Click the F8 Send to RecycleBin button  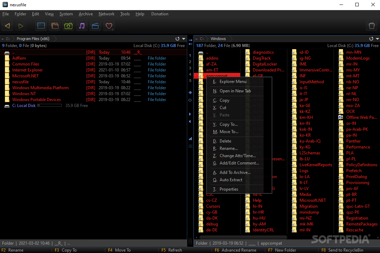click(342, 250)
